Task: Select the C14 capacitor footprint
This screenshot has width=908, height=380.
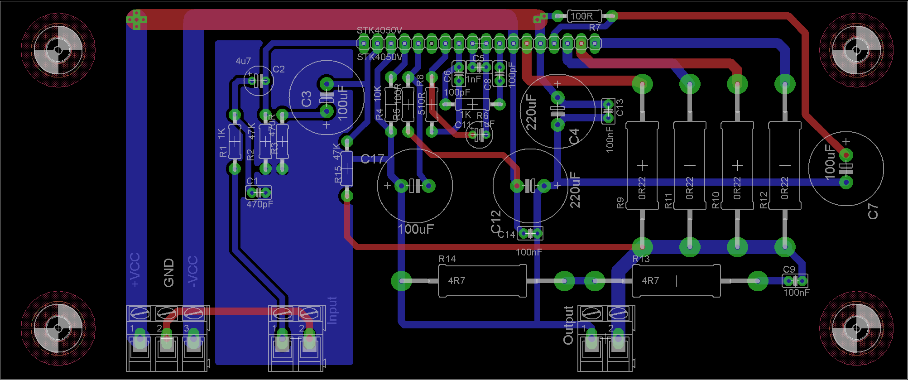Action: (530, 234)
